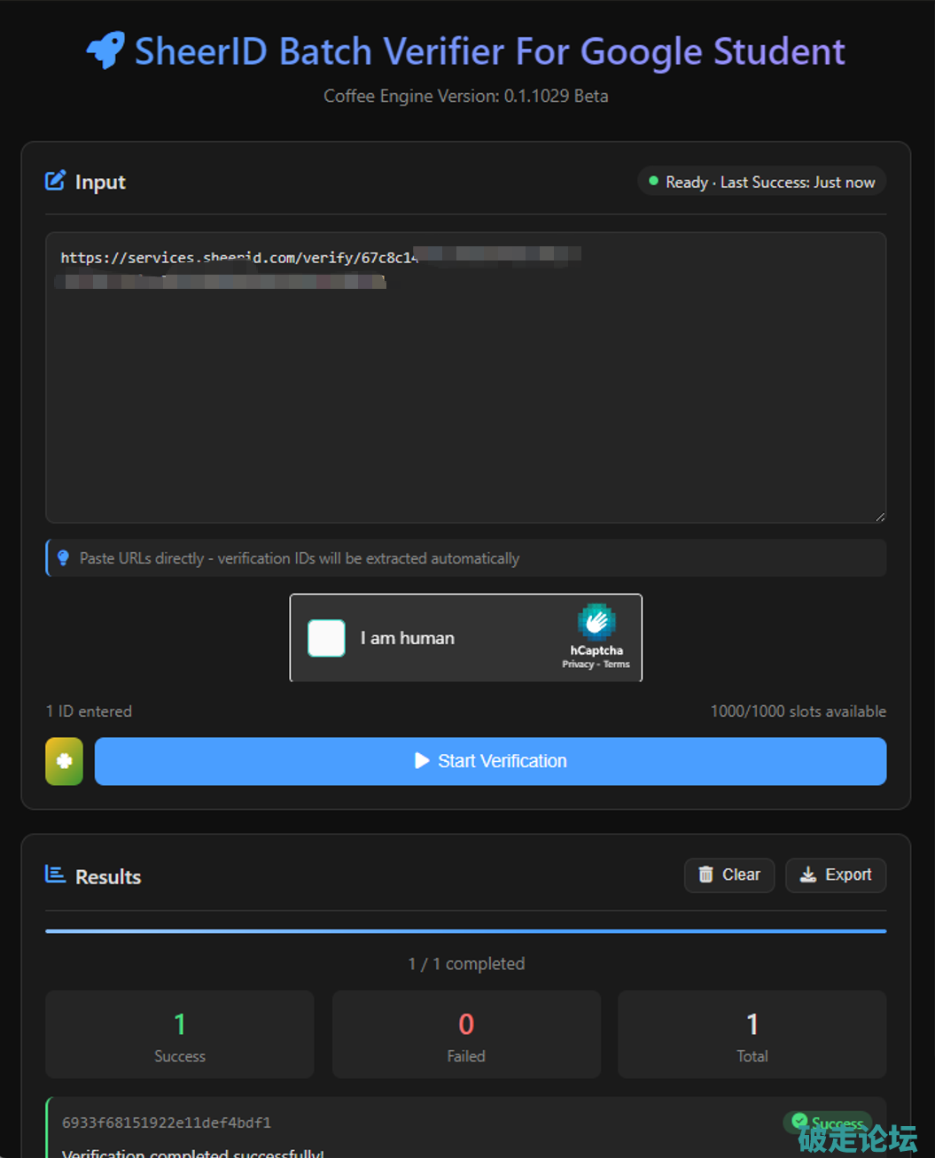Click the lightbulb hint icon
Viewport: 935px width, 1158px height.
(63, 558)
